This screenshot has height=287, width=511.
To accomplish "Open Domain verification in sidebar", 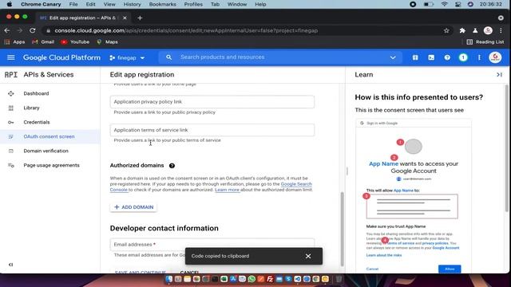I will pyautogui.click(x=50, y=151).
